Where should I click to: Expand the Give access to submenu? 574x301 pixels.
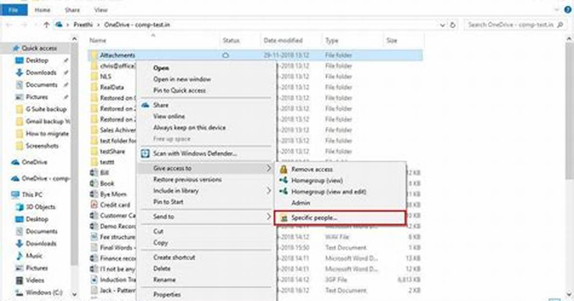206,168
